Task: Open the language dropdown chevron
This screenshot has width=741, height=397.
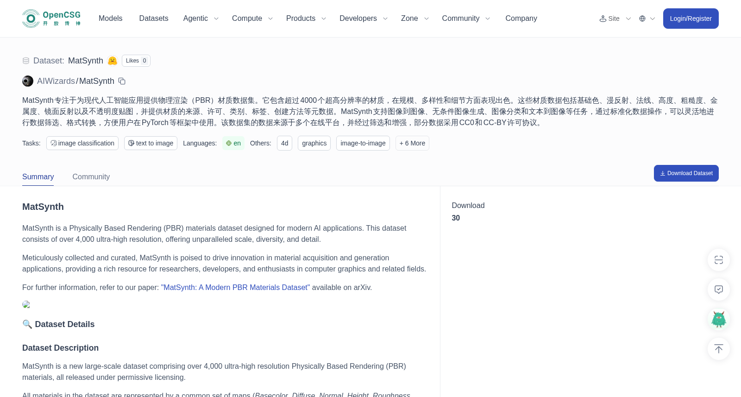Action: coord(653,19)
